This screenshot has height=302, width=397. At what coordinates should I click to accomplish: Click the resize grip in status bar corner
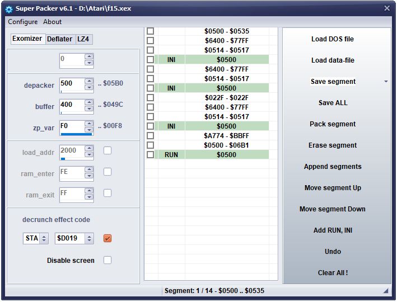386,291
